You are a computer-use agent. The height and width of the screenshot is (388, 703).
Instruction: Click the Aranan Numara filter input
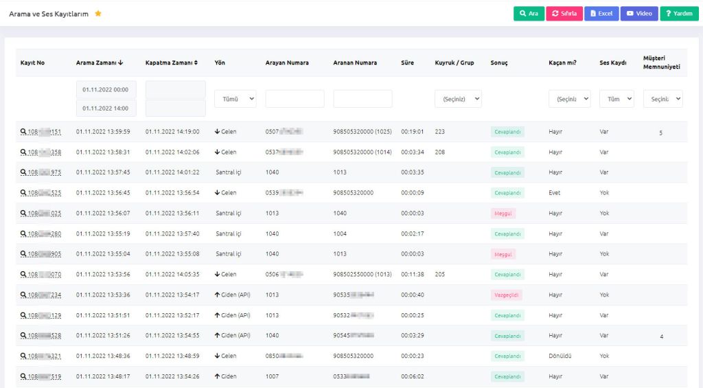click(x=362, y=99)
